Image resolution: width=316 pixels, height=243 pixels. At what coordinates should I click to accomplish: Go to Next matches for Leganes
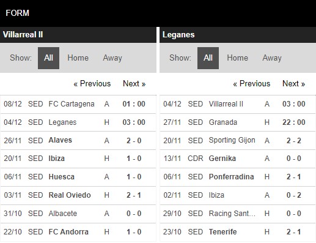coord(294,84)
